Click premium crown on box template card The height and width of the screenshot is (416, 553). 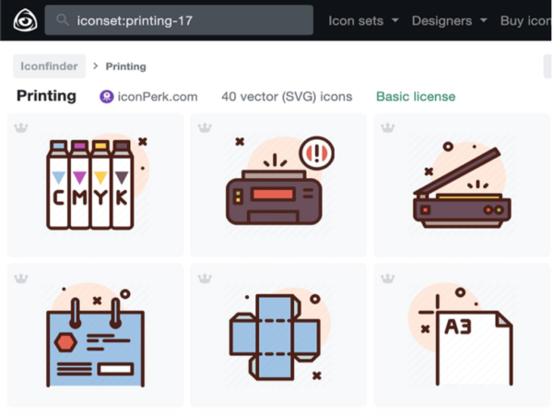205,278
